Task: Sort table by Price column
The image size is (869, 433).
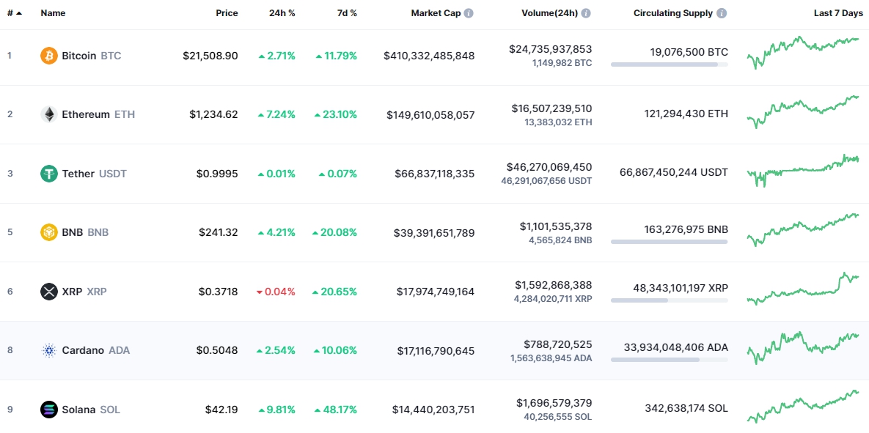Action: [x=227, y=13]
